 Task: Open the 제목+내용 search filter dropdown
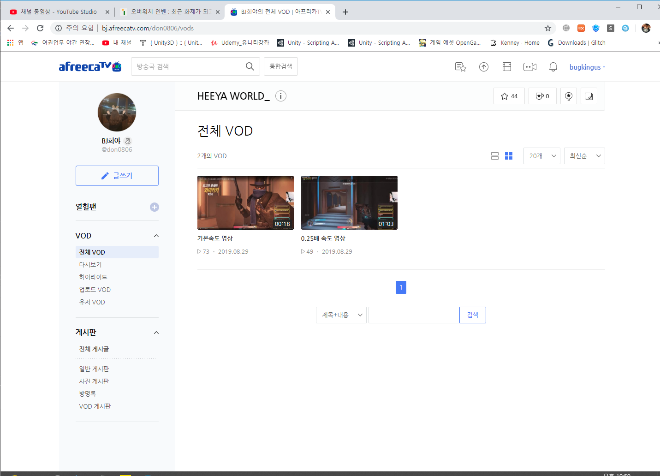(x=341, y=315)
